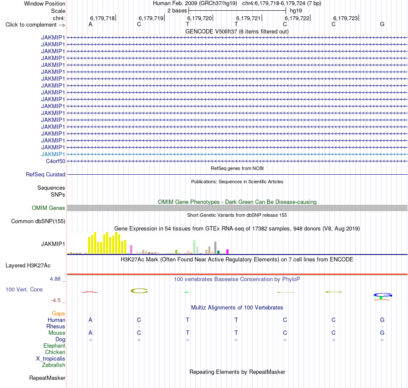Open the "GENCODE V50lift37 (6 items filtered out)" track title
Viewport: 408px width, 388px height.
(x=237, y=31)
